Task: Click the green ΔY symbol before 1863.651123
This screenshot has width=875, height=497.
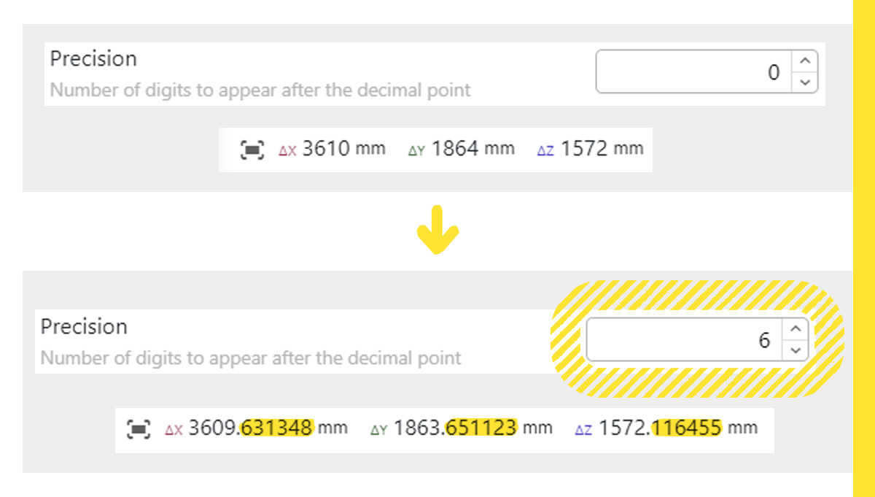Action: point(378,430)
